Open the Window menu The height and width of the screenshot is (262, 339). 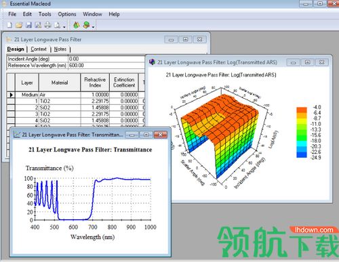92,14
